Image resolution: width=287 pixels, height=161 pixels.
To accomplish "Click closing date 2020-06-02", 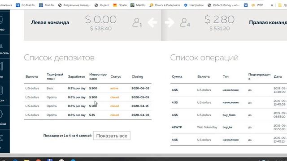I will click(x=140, y=89).
